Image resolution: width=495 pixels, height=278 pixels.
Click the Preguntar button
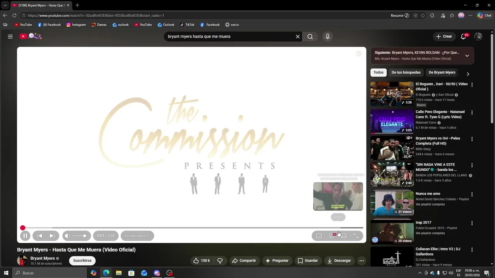(277, 261)
